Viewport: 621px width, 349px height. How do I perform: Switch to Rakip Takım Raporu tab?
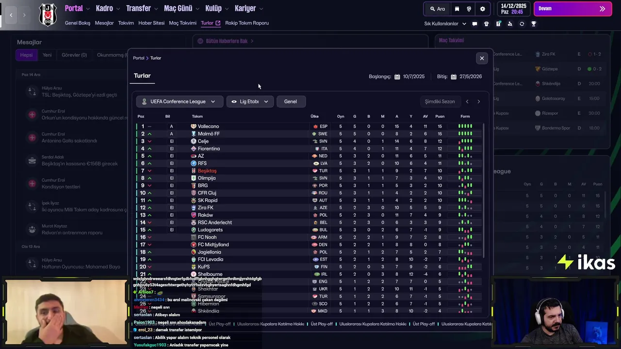[x=247, y=23]
